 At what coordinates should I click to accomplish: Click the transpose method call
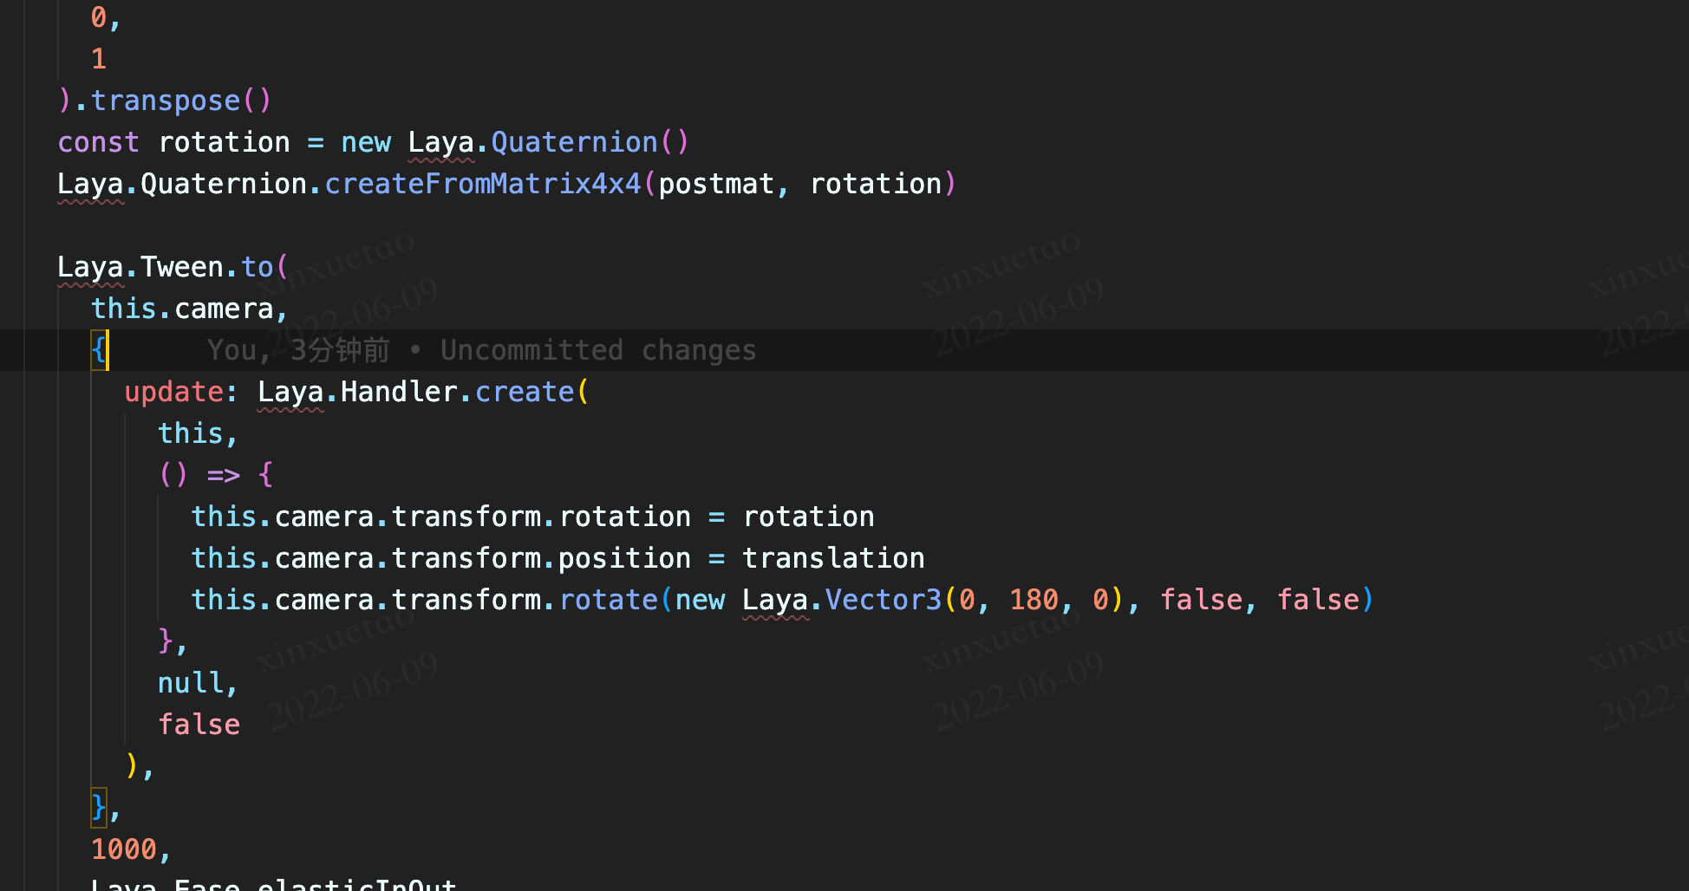pyautogui.click(x=165, y=101)
